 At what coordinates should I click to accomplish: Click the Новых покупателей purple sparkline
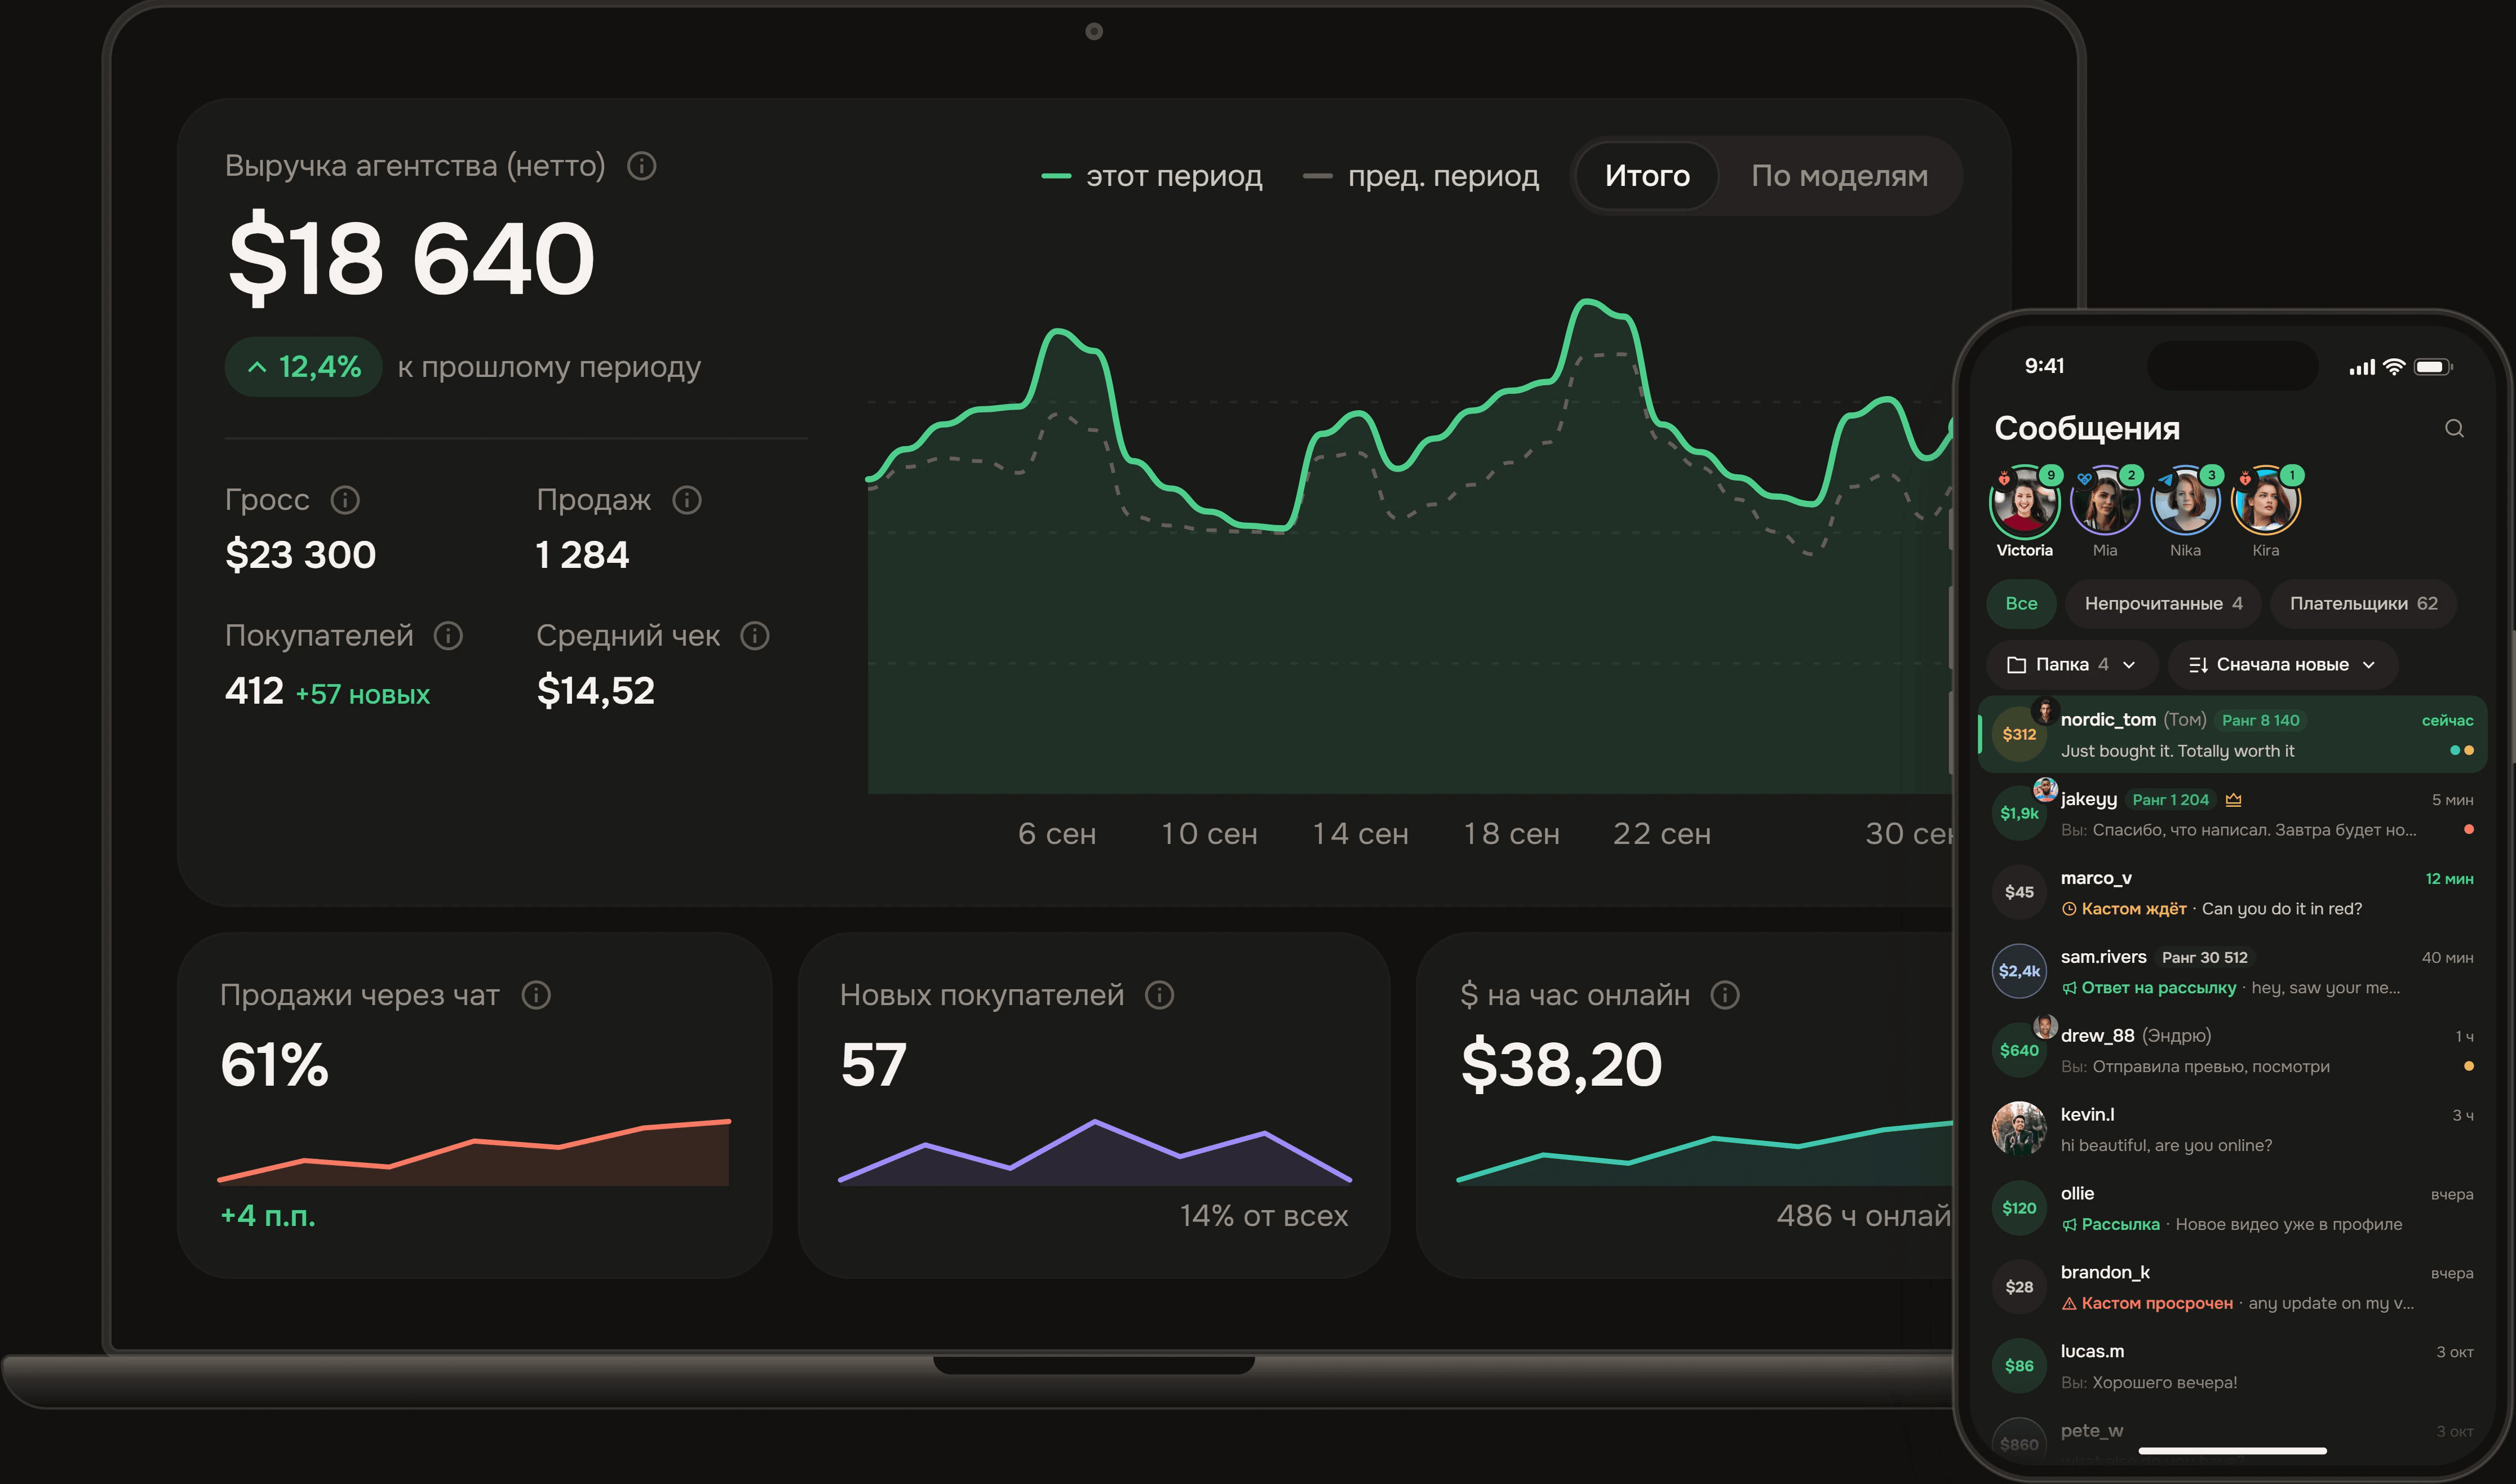1096,1152
